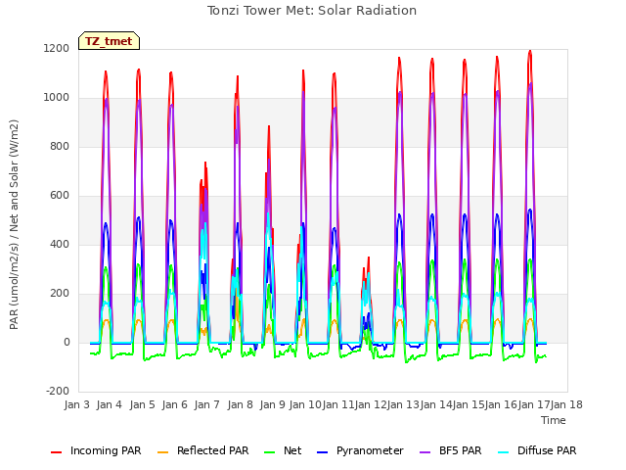Click the TZ_tmet label box
626x470 pixels.
(109, 41)
